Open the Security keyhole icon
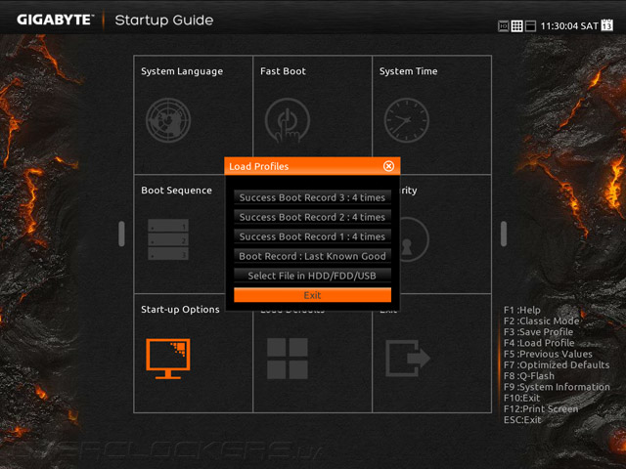626x469 pixels. [x=413, y=239]
